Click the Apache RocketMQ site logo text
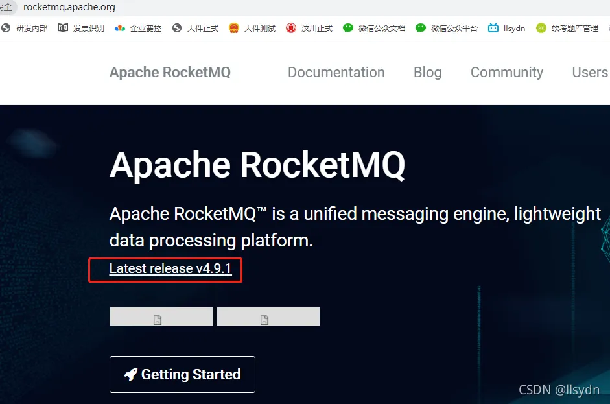The height and width of the screenshot is (404, 610). pyautogui.click(x=170, y=73)
